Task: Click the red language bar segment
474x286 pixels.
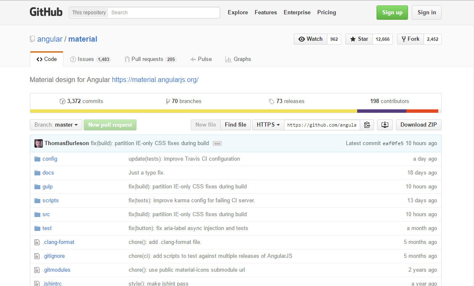Action: [422, 111]
